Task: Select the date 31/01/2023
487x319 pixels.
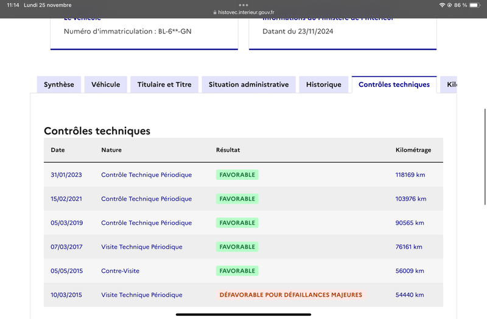Action: click(66, 175)
